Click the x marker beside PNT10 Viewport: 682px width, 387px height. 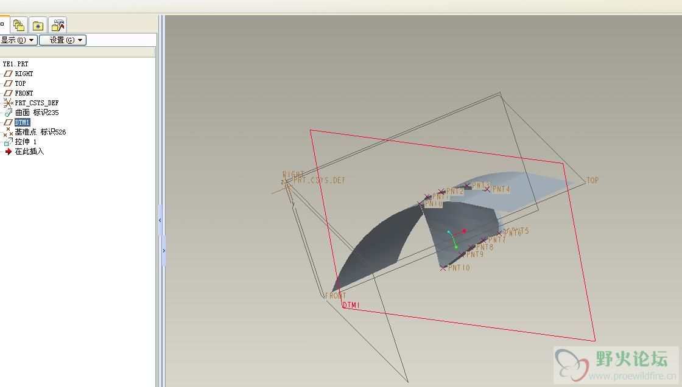point(443,268)
